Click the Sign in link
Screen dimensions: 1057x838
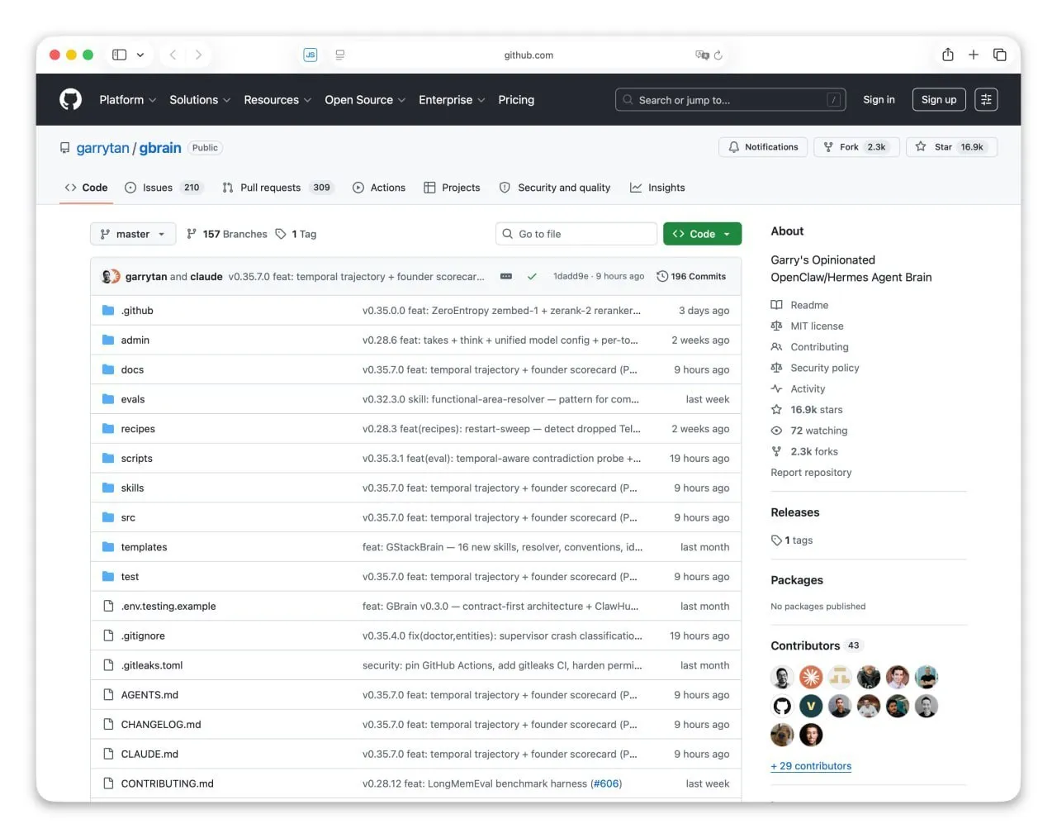(x=879, y=100)
